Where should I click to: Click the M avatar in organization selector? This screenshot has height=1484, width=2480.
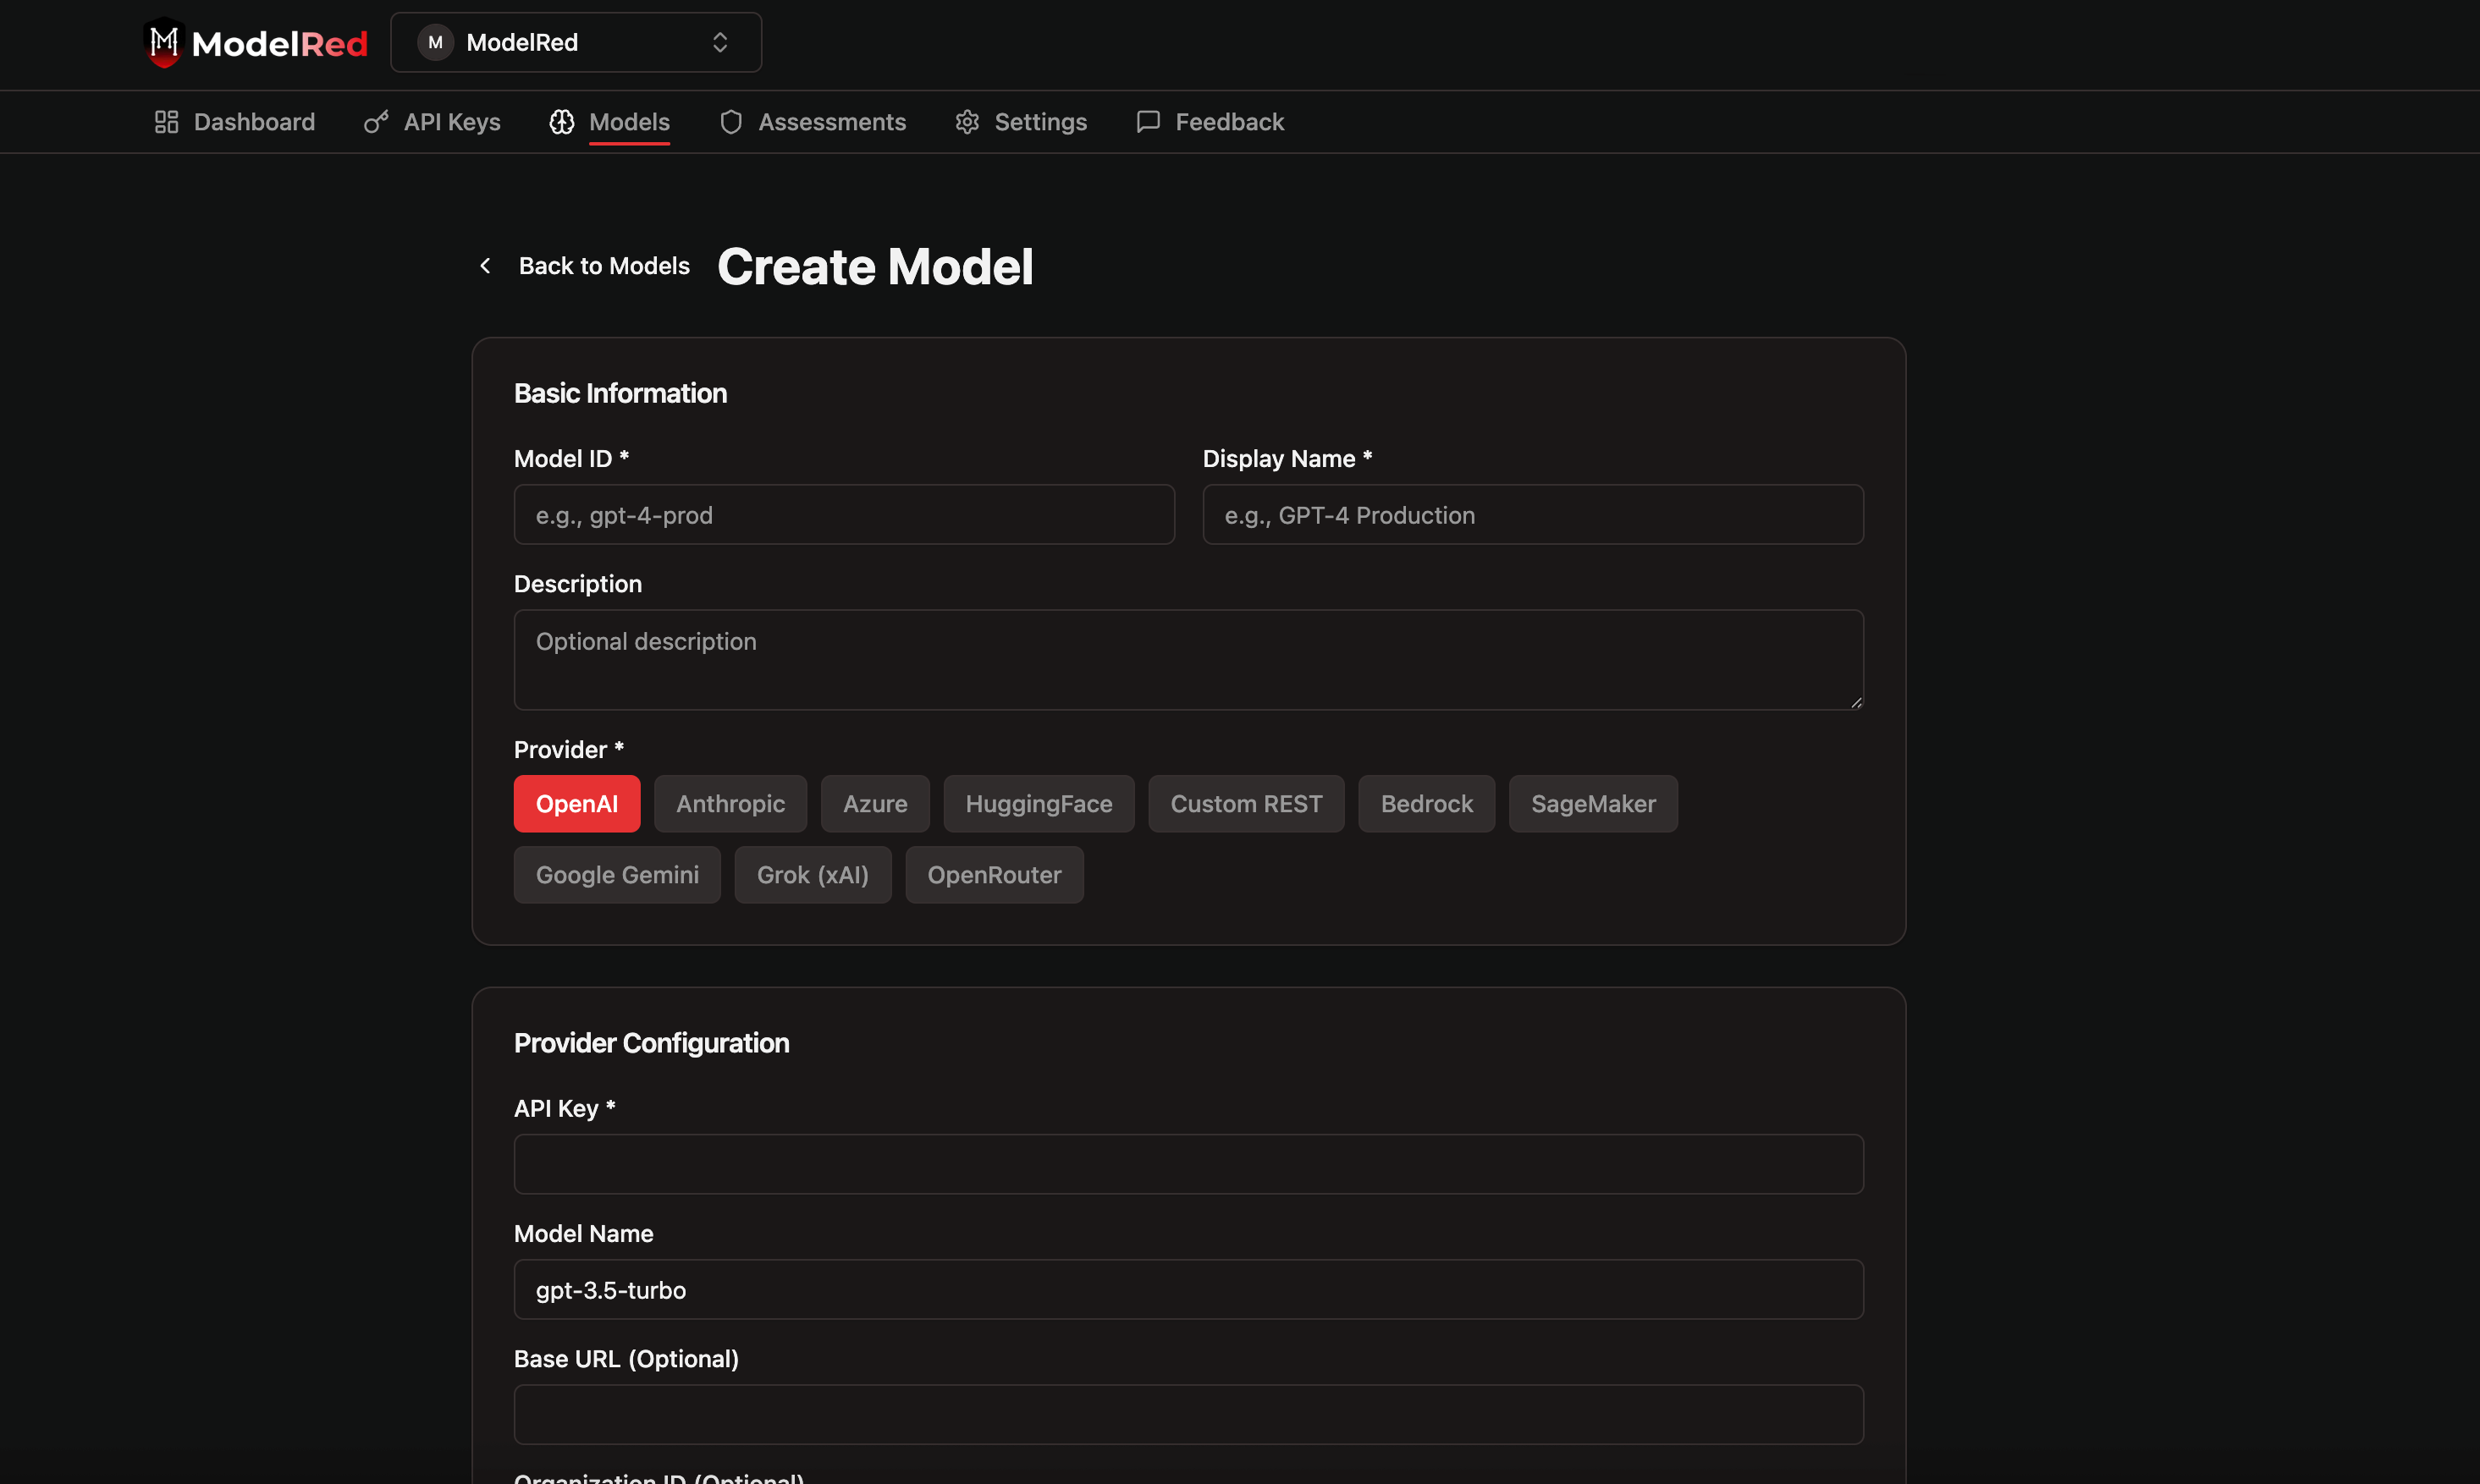click(x=435, y=42)
